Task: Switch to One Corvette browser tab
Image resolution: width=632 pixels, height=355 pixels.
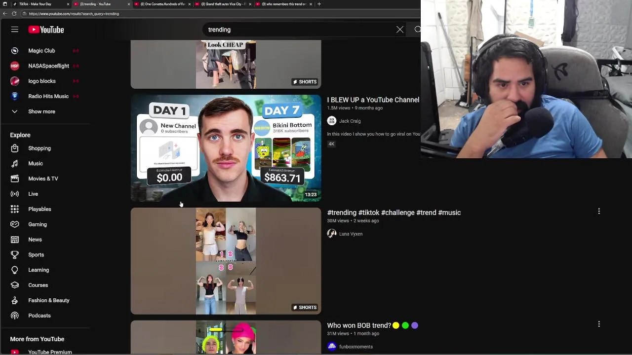Action: point(162,4)
